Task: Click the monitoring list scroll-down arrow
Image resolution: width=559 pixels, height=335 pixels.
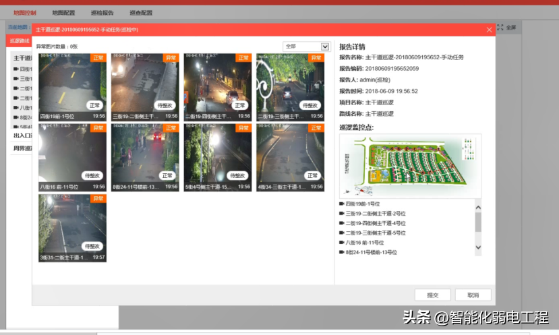Action: click(478, 248)
